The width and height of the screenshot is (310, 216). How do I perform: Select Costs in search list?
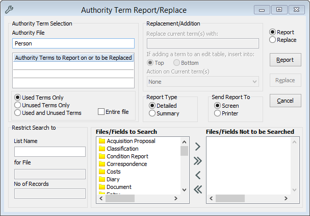114,172
